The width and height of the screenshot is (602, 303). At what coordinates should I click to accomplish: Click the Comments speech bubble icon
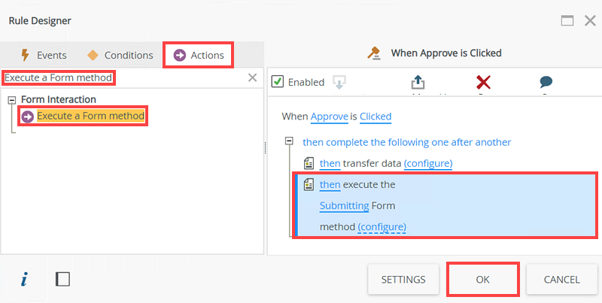coord(546,82)
